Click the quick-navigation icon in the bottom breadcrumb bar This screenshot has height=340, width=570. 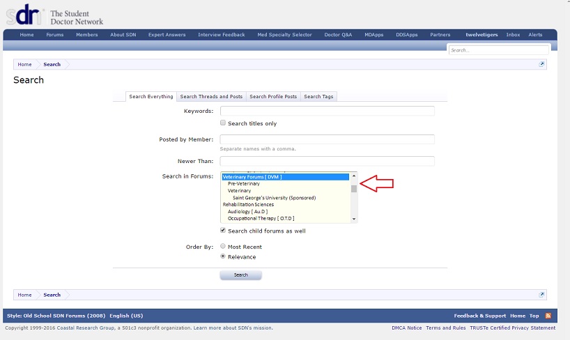coord(542,295)
